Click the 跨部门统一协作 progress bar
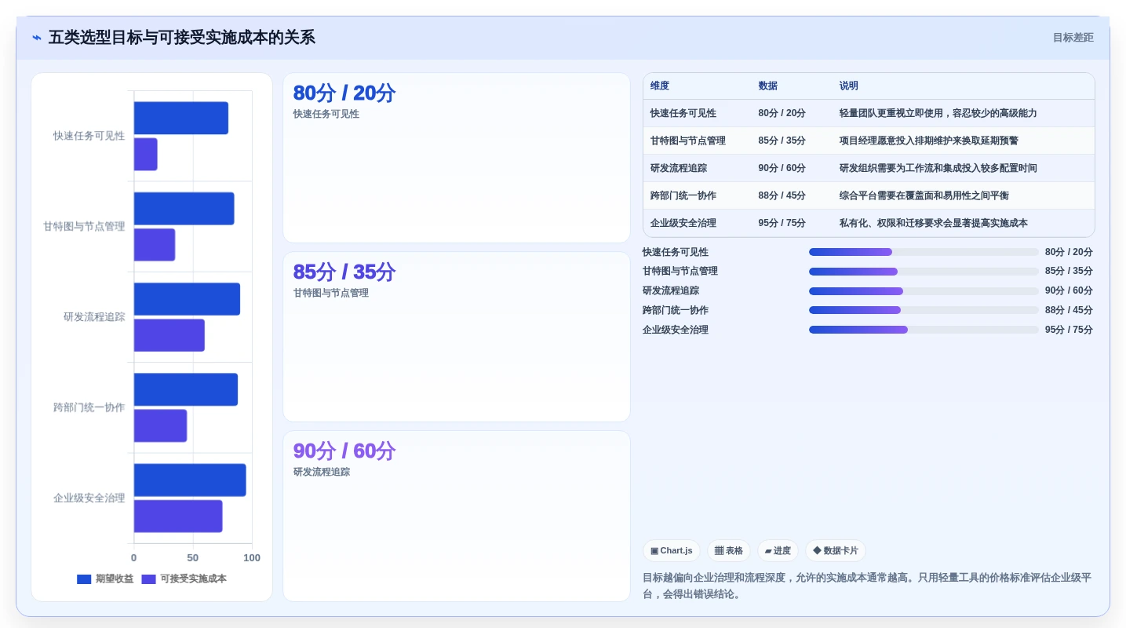Screen dimensions: 1126x628 tap(924, 310)
